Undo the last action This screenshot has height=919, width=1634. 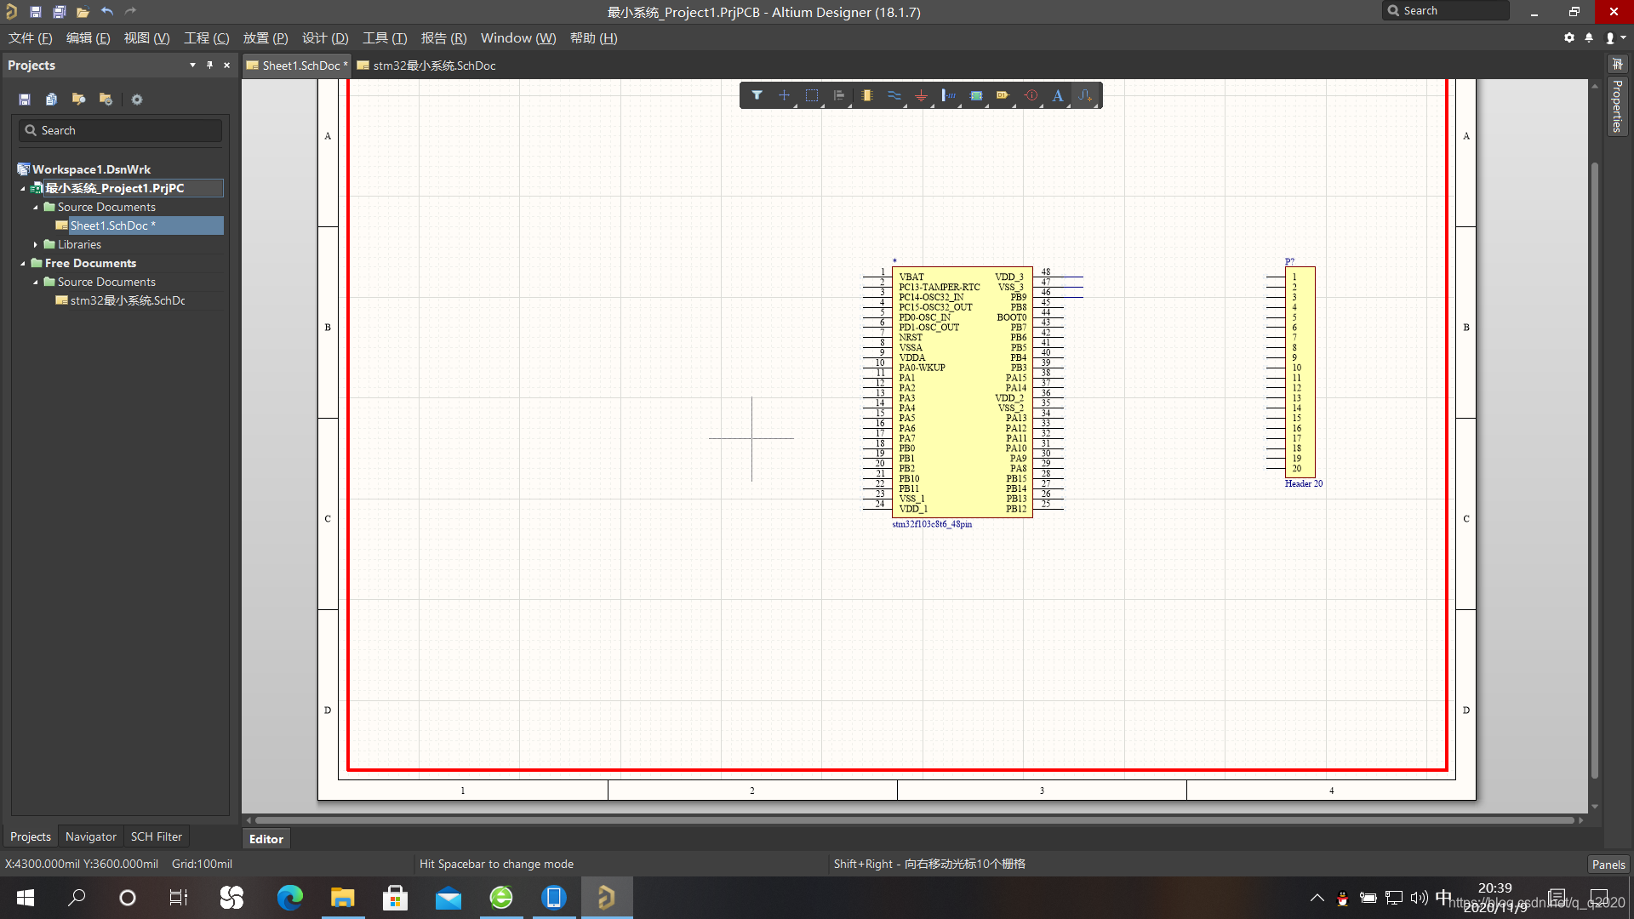tap(106, 12)
